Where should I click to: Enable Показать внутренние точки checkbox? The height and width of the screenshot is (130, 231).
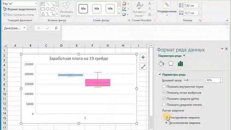pos(164,87)
